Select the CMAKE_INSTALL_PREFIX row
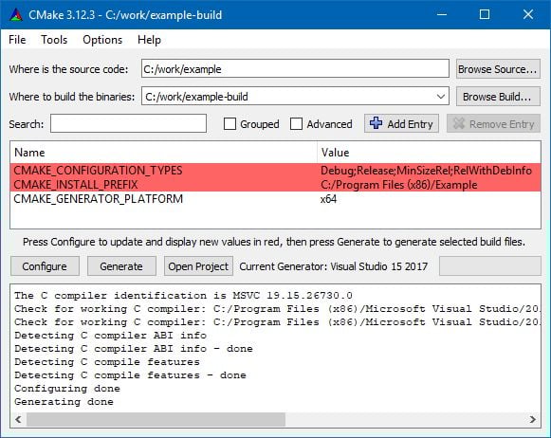Screen dimensions: 551x438 (x=275, y=185)
